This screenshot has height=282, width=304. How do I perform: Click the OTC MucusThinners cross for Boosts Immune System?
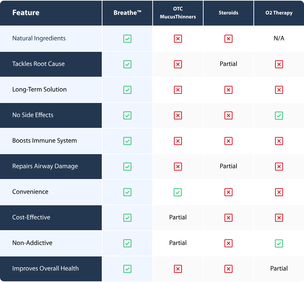pyautogui.click(x=178, y=141)
